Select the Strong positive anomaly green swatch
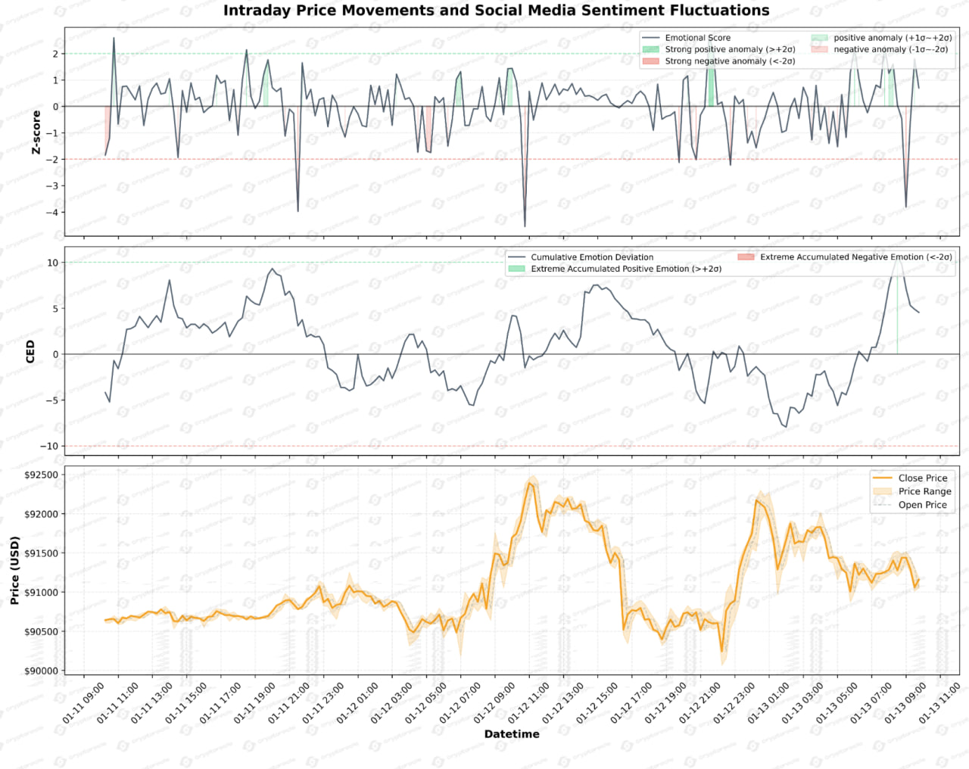Screen dimensions: 969x769 (650, 49)
